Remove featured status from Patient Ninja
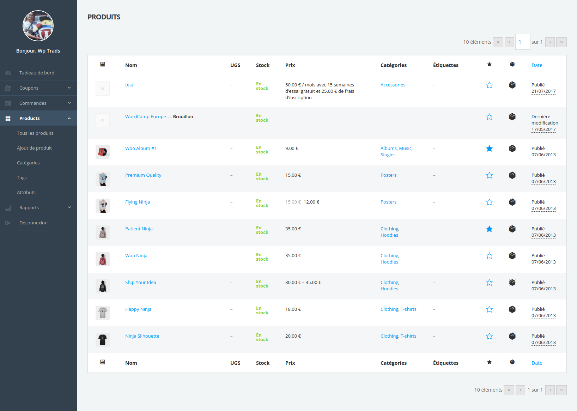 (489, 229)
